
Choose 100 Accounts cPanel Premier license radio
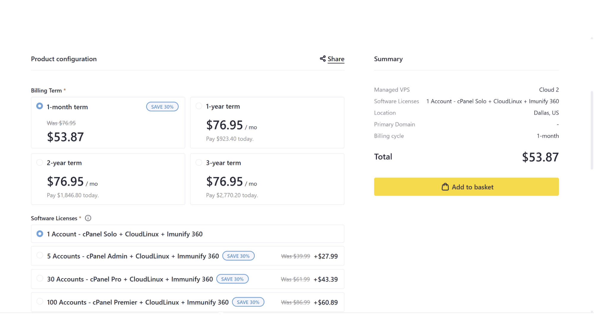coord(40,301)
